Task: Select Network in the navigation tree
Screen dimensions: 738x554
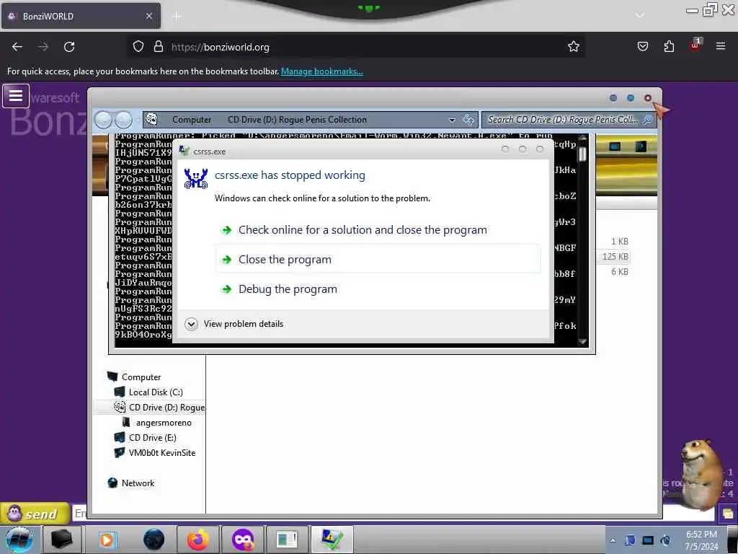Action: [x=138, y=483]
